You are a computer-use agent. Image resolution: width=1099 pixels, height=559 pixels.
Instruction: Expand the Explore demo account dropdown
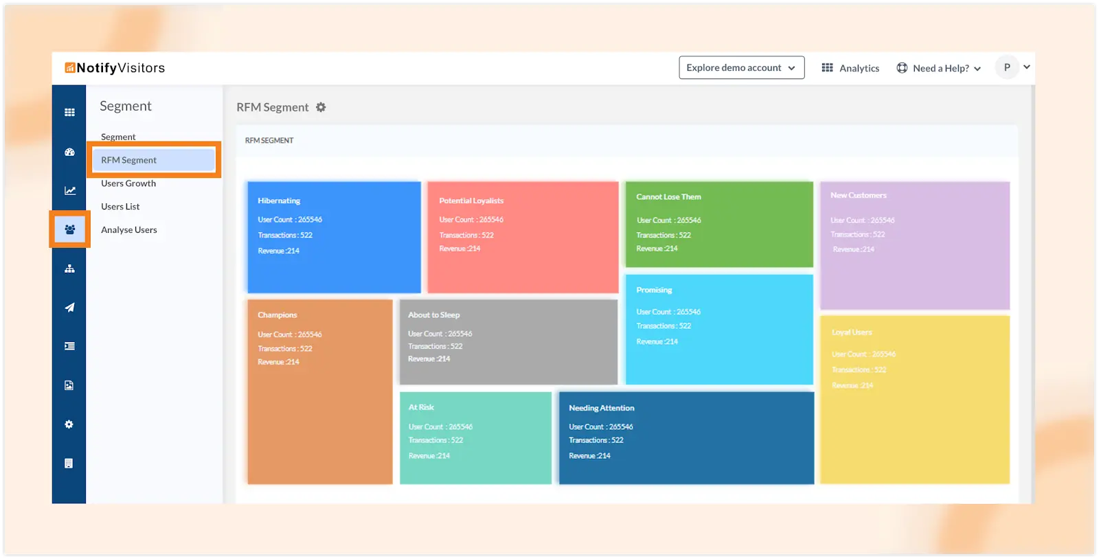pos(741,68)
